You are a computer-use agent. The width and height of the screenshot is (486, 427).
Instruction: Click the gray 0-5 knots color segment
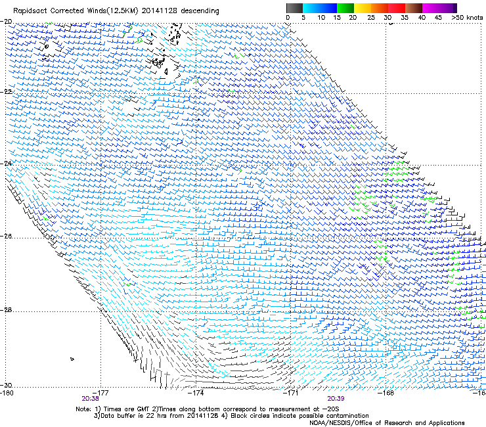294,8
